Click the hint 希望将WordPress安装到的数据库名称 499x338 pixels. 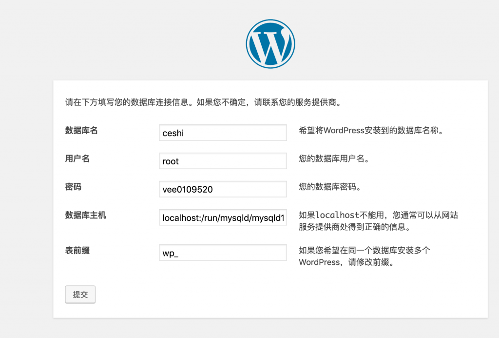(371, 130)
